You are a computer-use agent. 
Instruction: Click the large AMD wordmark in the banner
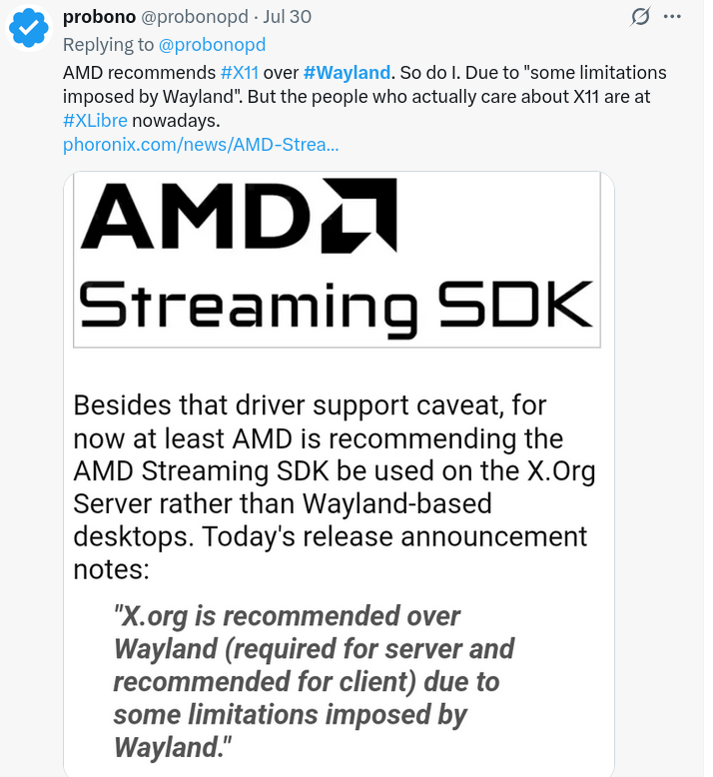click(195, 216)
